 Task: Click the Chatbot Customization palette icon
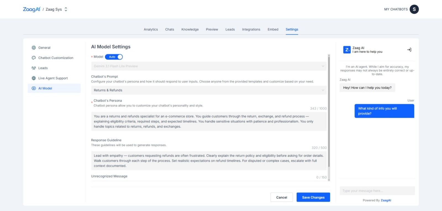pyautogui.click(x=34, y=58)
